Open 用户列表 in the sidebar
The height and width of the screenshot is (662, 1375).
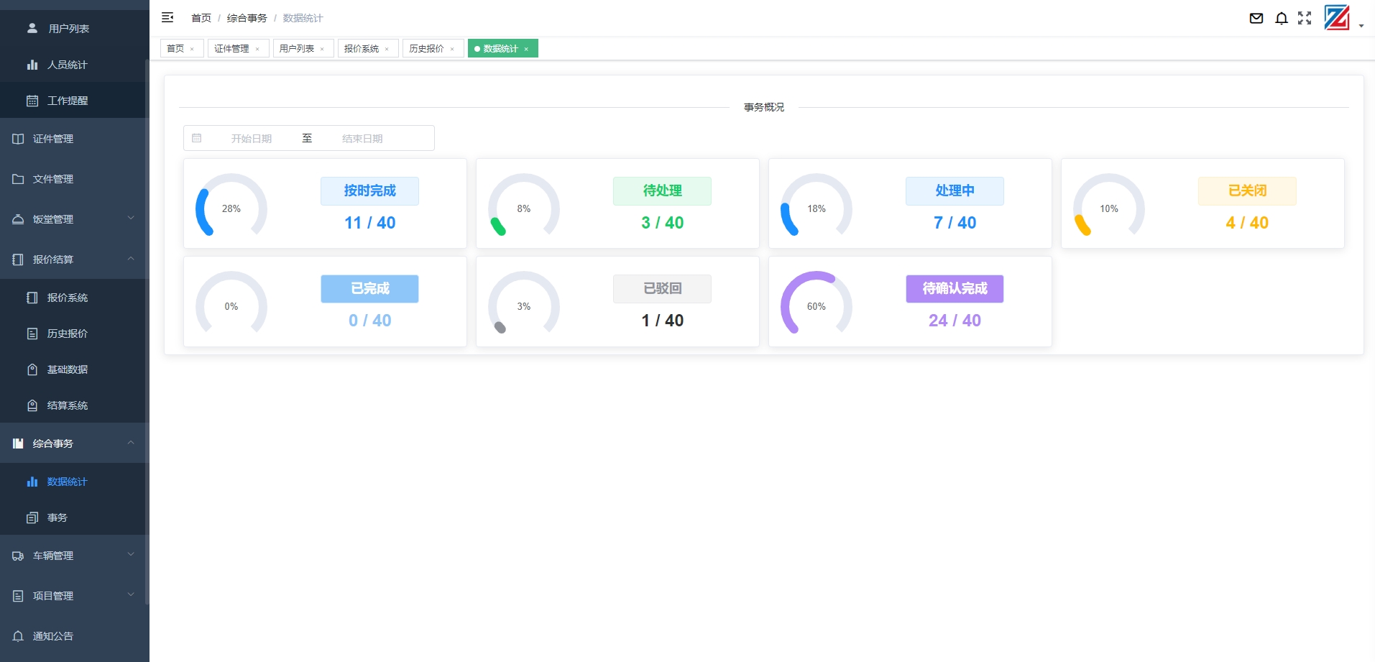(73, 28)
